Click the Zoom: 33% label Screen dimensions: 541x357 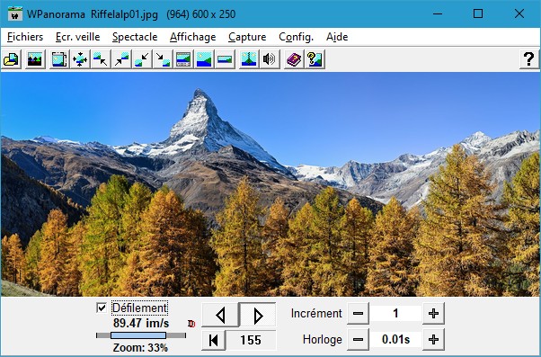(140, 347)
